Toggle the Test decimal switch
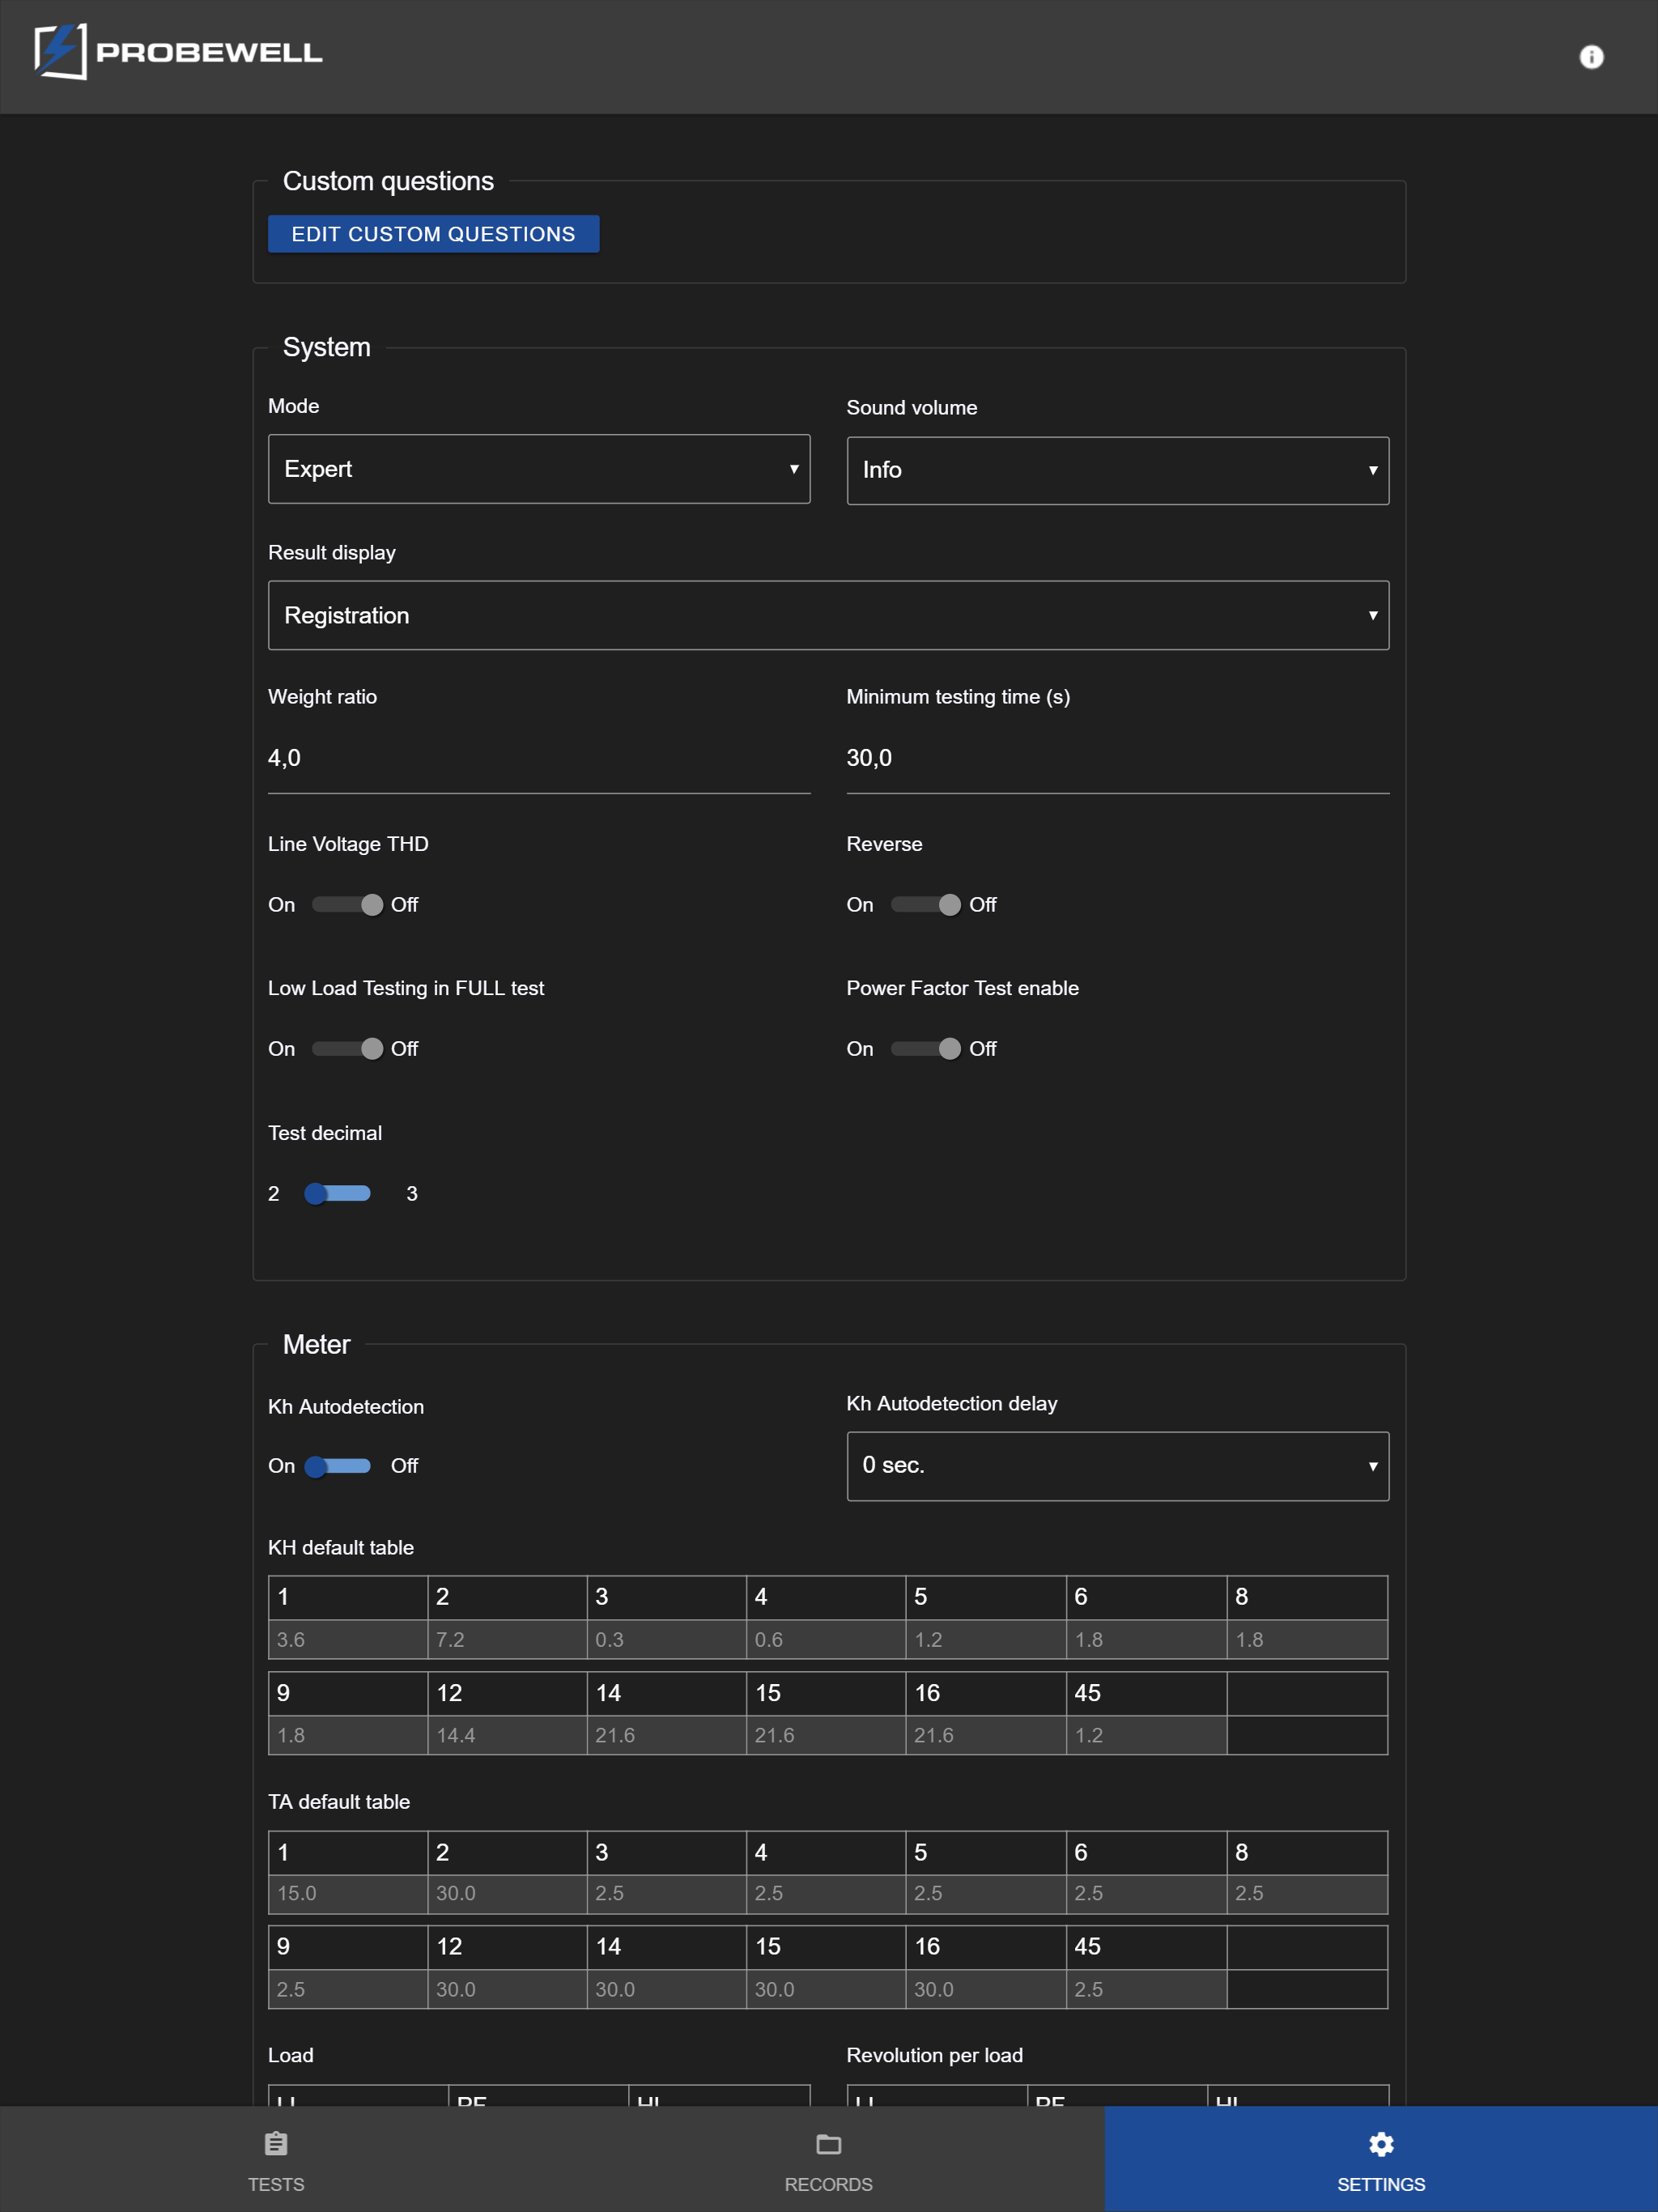The image size is (1658, 2212). [x=338, y=1193]
